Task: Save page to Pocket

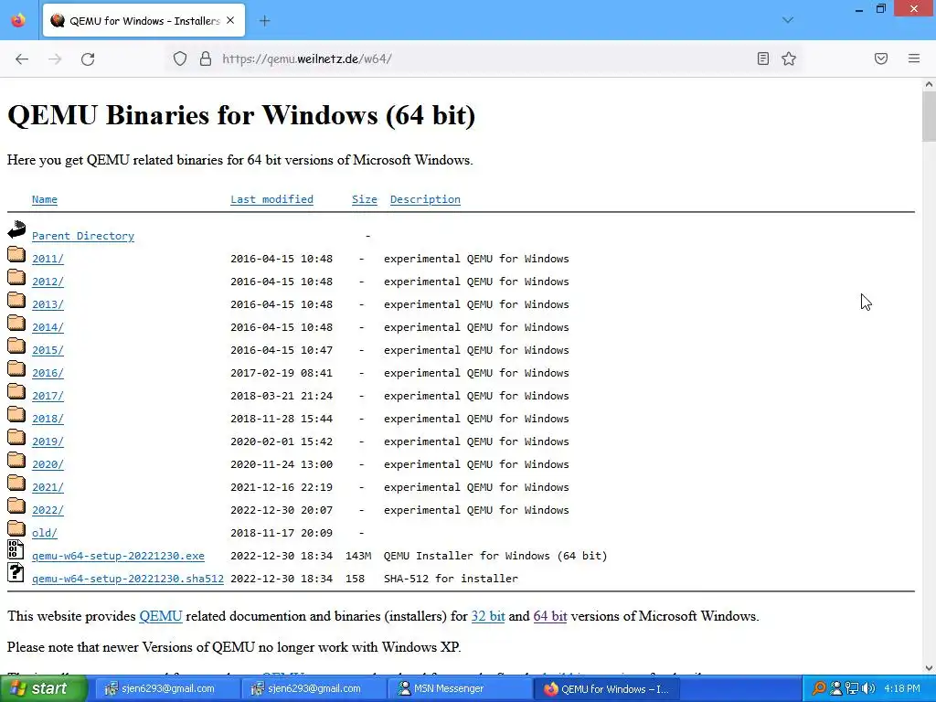Action: 881,58
